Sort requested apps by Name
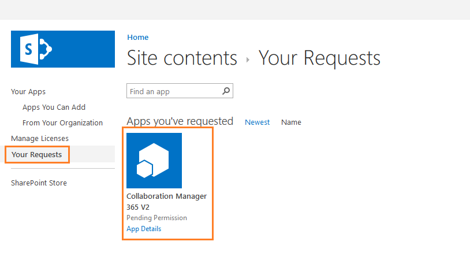The image size is (470, 260). [x=291, y=122]
